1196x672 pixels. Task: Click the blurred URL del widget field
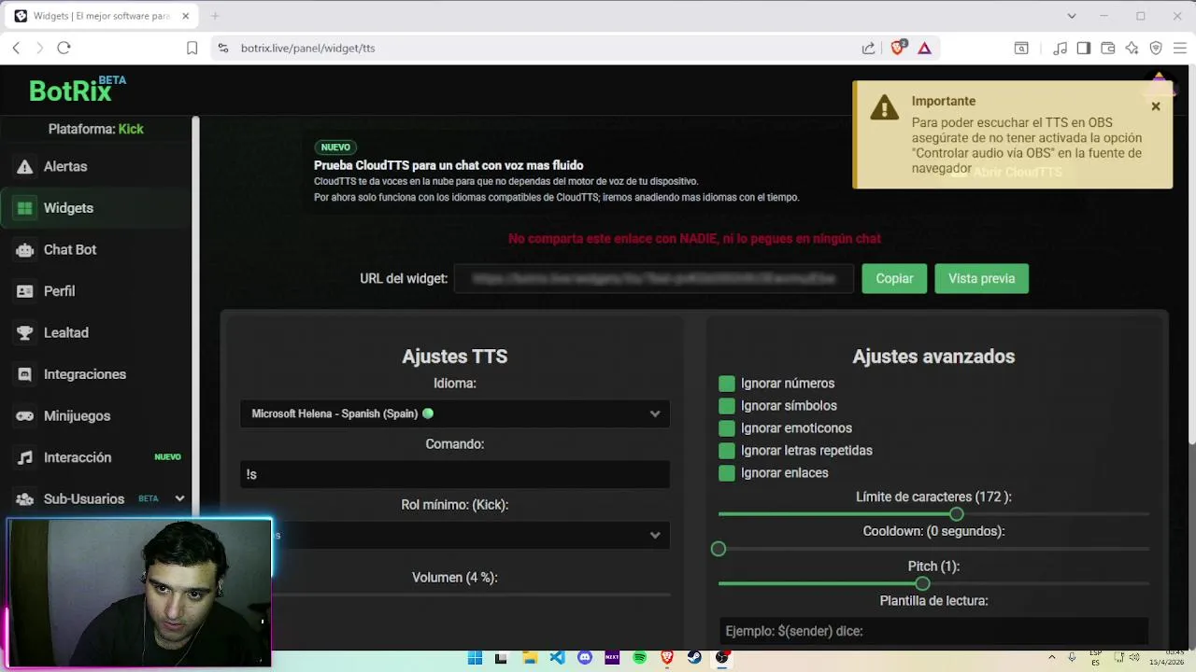point(654,278)
